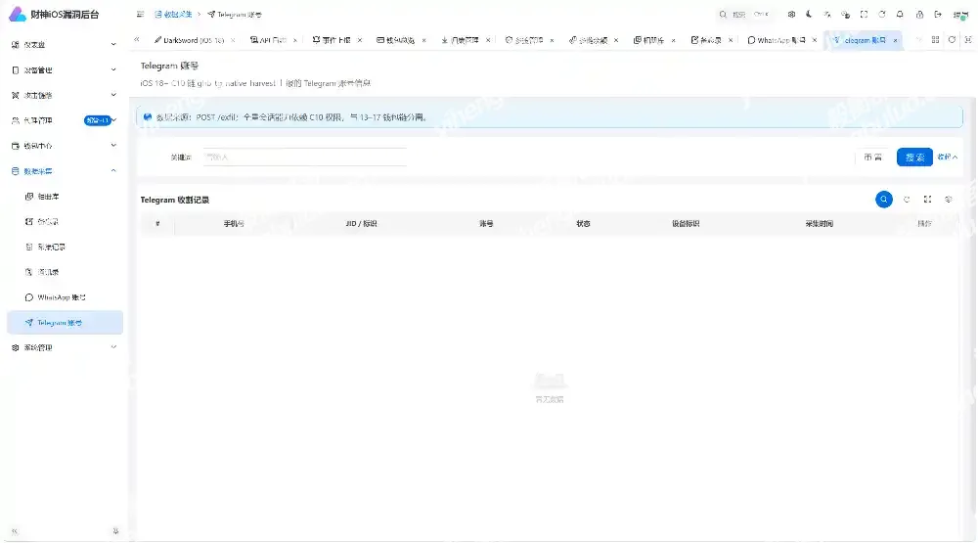This screenshot has height=543, width=978.
Task: Focus the keyword input field
Action: 305,157
